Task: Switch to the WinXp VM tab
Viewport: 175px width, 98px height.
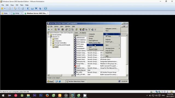Action: point(17,13)
